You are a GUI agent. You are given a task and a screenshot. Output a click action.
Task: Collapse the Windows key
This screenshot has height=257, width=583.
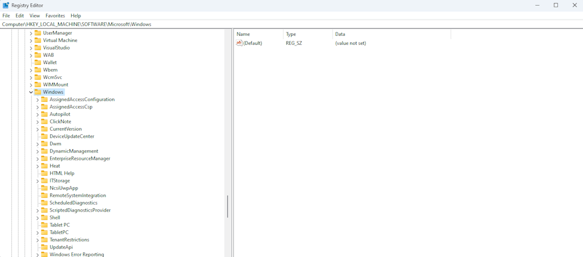pos(31,92)
